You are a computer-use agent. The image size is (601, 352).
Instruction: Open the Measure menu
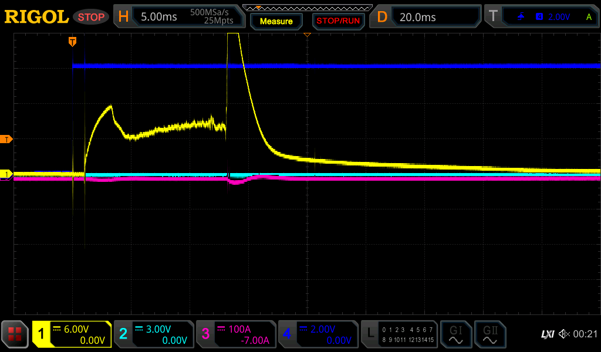pyautogui.click(x=276, y=21)
